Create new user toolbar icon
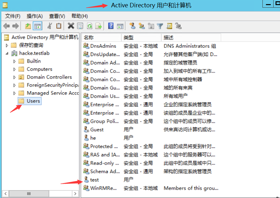Image resolution: width=280 pixels, height=198 pixels. click(132, 26)
